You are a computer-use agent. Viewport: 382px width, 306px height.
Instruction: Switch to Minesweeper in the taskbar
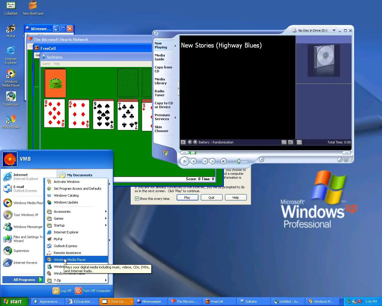pyautogui.click(x=150, y=302)
